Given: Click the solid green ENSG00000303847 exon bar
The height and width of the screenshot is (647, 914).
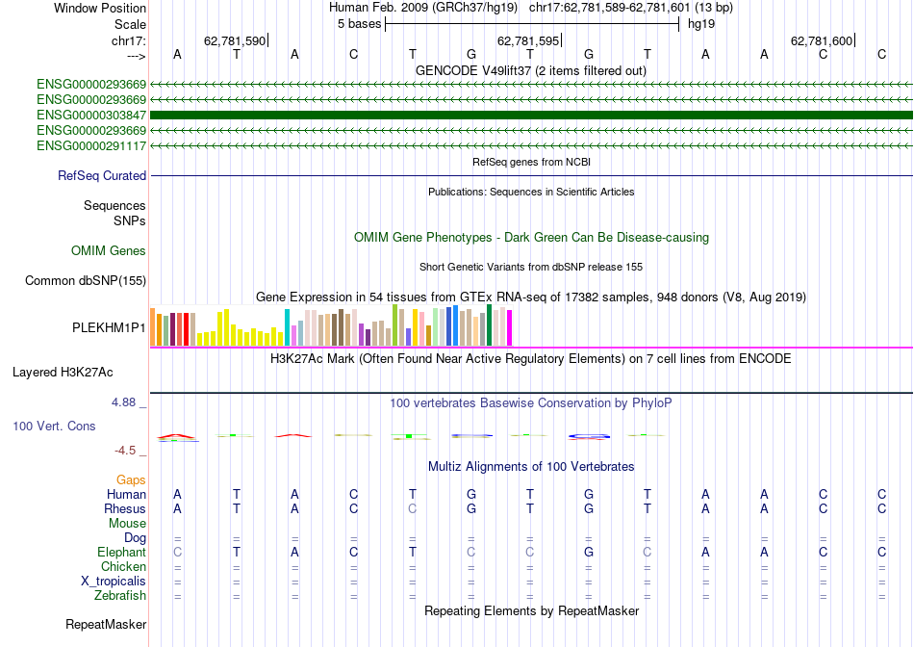Looking at the screenshot, I should coord(532,115).
